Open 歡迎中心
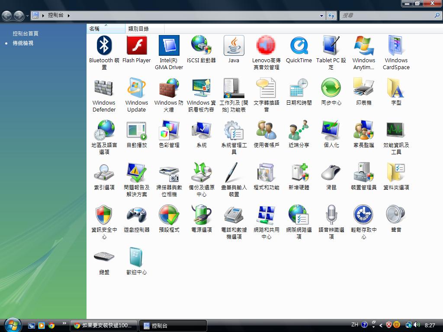The height and width of the screenshot is (332, 443). click(136, 261)
